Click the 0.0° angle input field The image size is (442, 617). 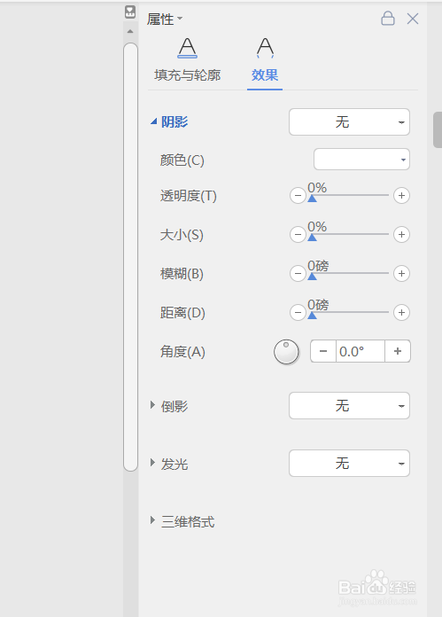[361, 351]
